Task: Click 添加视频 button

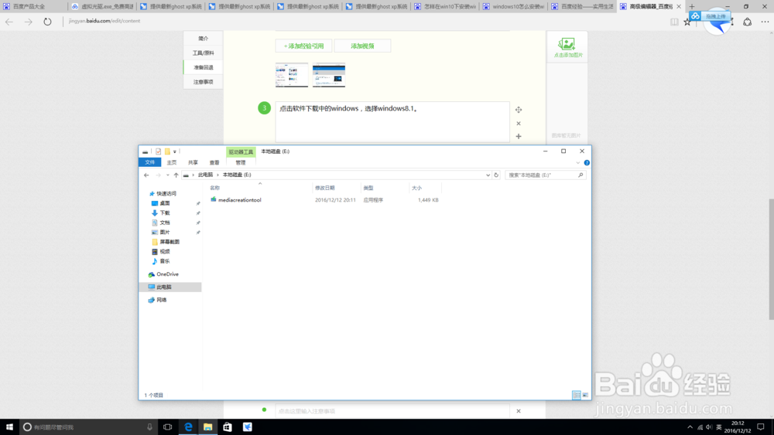Action: pos(362,46)
